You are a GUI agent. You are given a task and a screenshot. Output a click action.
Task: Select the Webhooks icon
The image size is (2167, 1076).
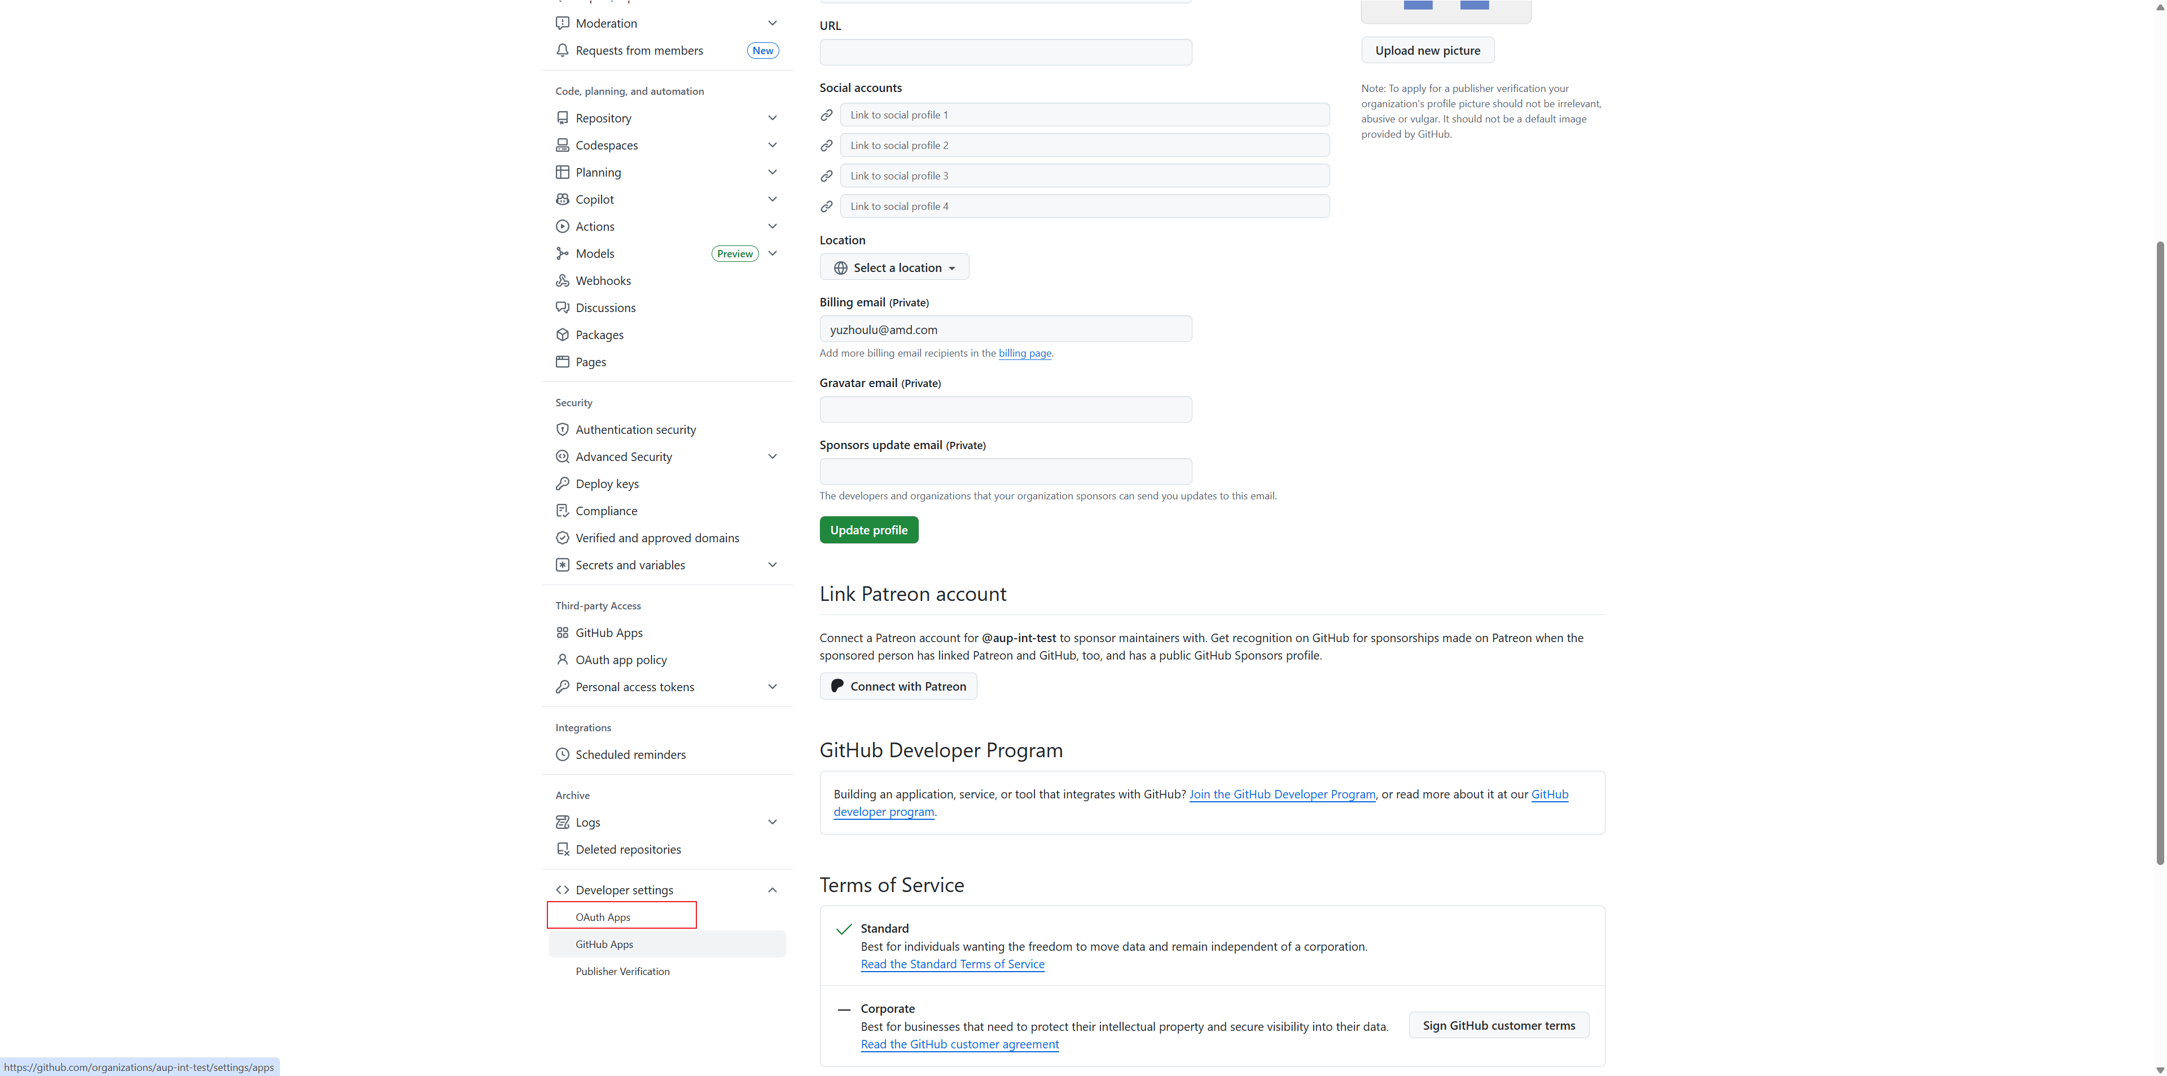point(562,280)
